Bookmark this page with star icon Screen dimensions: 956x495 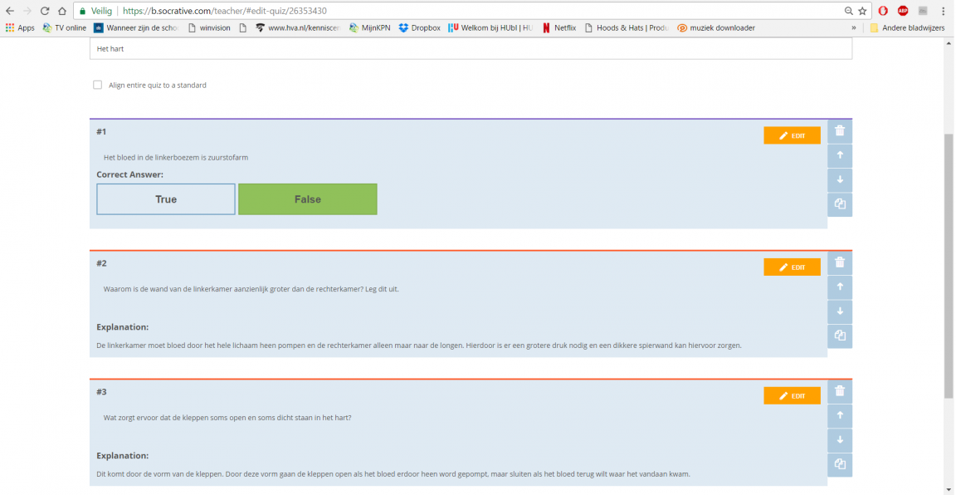pyautogui.click(x=862, y=11)
